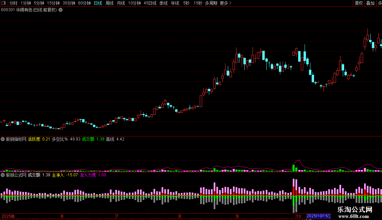Select the 10分钟 period tab

pos(135,3)
